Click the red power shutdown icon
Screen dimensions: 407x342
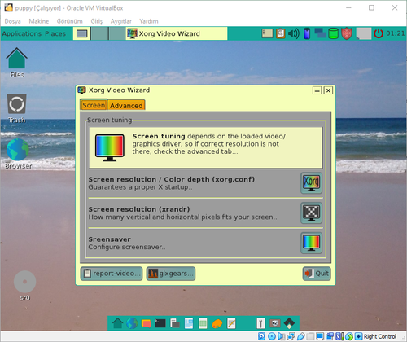point(379,33)
